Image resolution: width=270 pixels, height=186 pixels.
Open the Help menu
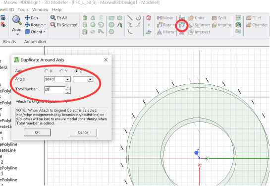tap(57, 9)
